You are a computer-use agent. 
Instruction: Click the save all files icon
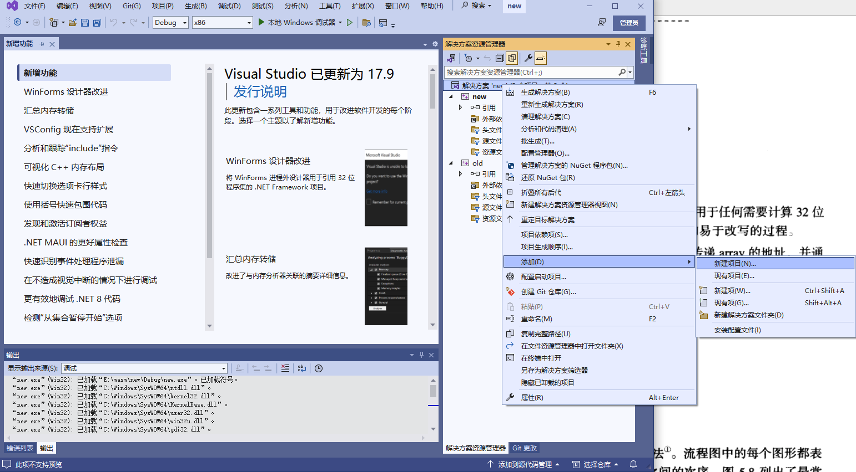97,23
